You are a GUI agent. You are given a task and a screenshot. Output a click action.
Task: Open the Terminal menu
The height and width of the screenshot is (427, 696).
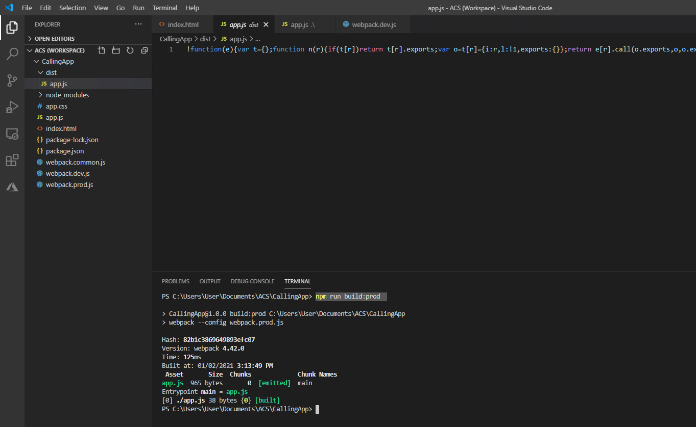[165, 8]
